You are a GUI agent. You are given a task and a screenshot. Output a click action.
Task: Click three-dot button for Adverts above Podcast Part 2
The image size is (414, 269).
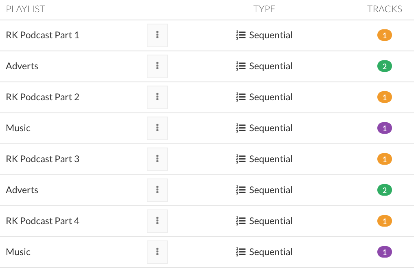click(x=157, y=66)
